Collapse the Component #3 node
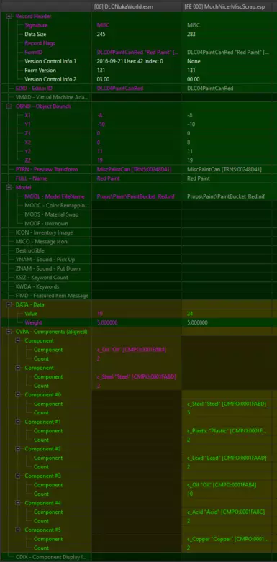277x562 pixels. 17,476
